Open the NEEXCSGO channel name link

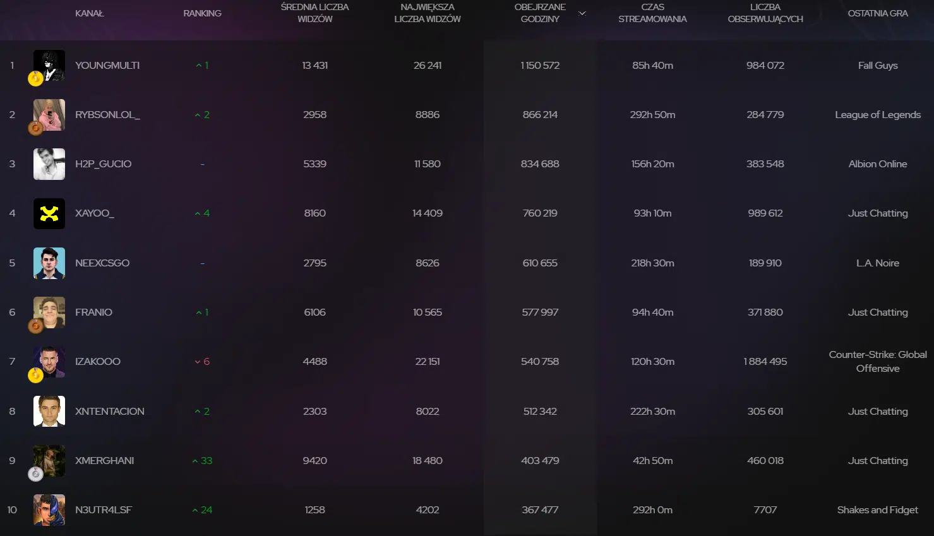pos(102,263)
